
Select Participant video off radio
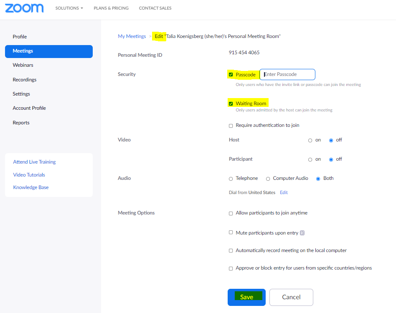(331, 160)
